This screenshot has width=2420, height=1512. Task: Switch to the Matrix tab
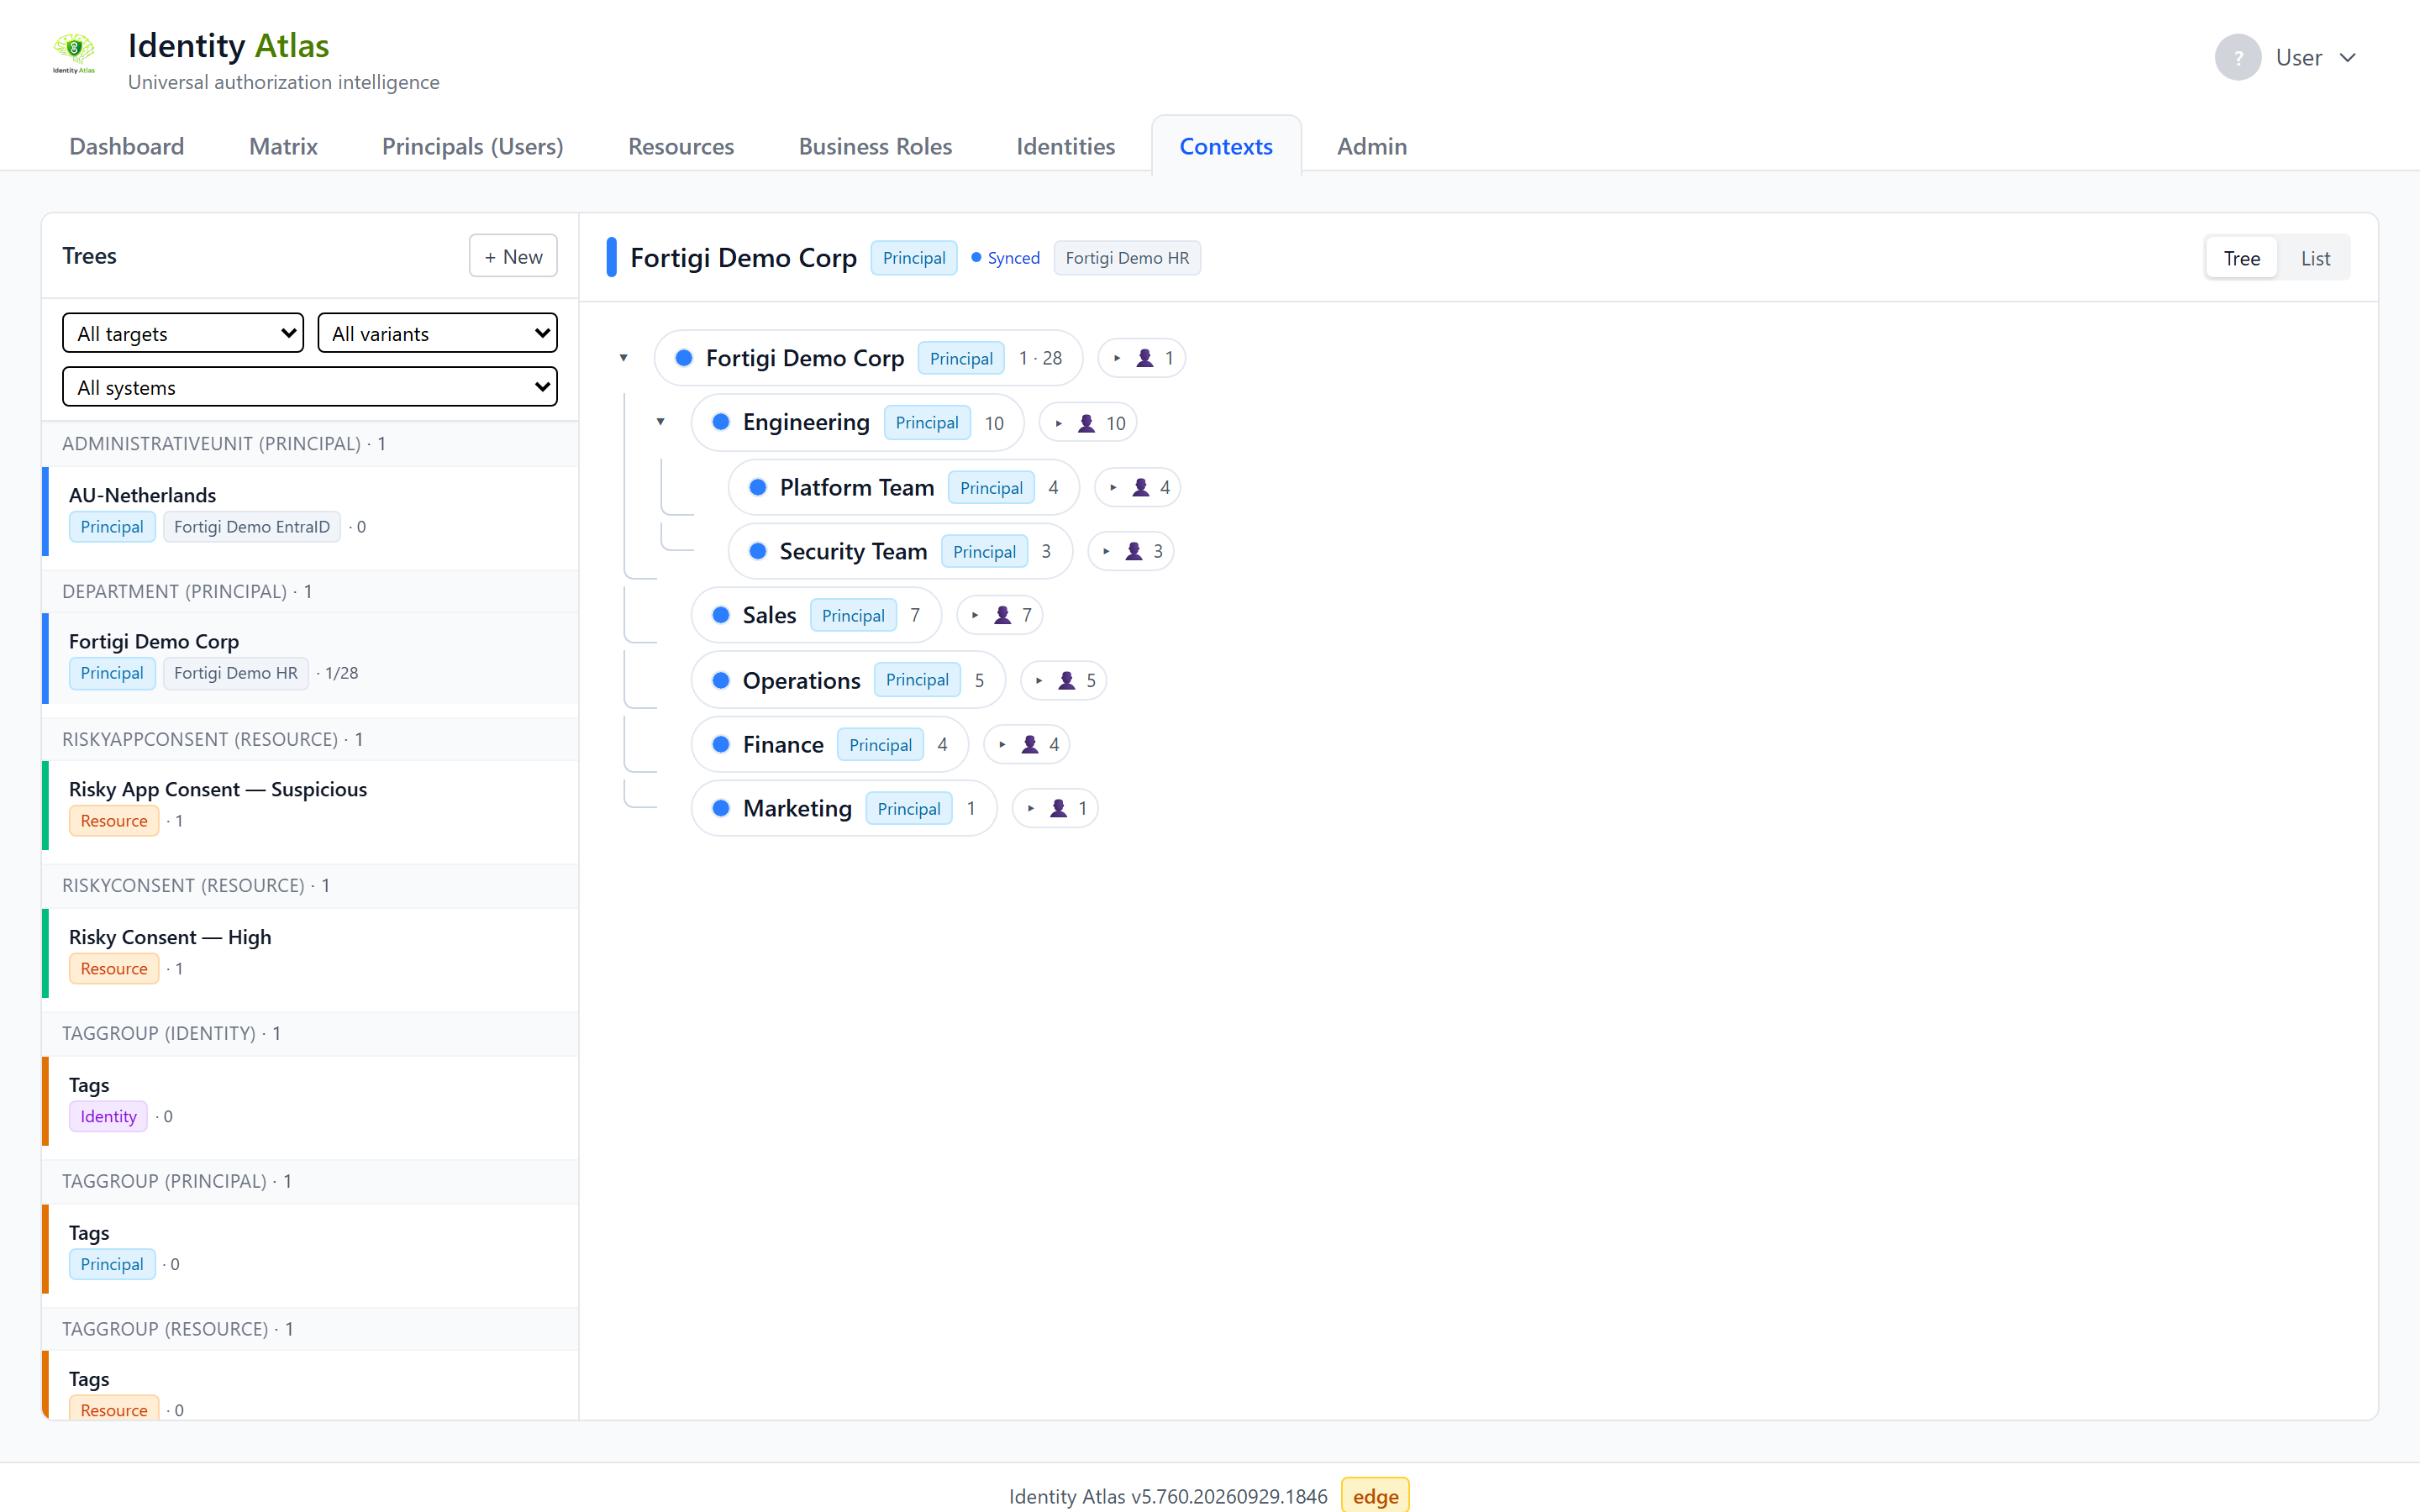pyautogui.click(x=283, y=146)
